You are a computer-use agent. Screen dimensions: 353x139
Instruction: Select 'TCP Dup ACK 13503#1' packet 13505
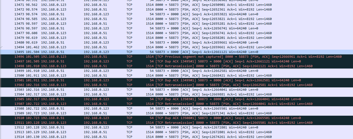pos(177,99)
